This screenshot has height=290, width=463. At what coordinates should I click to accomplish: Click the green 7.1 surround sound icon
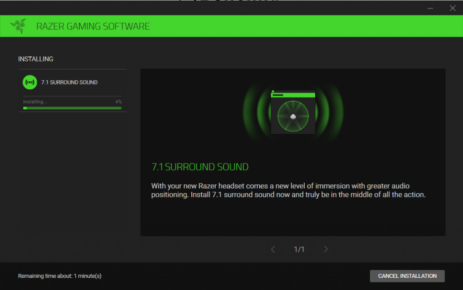(30, 82)
